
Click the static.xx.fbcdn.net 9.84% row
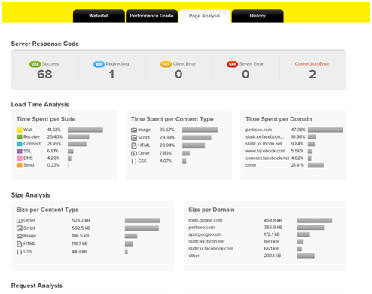point(280,144)
